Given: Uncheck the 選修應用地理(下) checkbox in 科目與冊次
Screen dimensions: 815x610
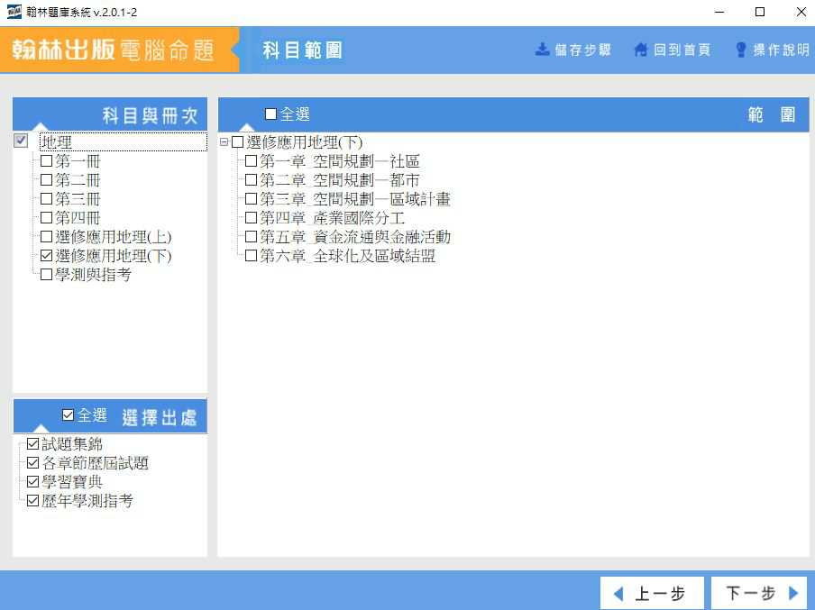Looking at the screenshot, I should click(x=46, y=255).
